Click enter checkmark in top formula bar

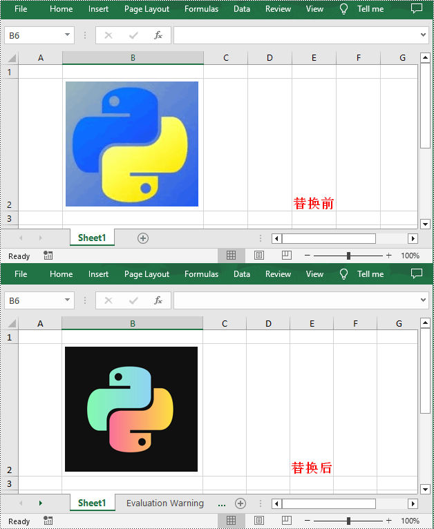click(133, 35)
